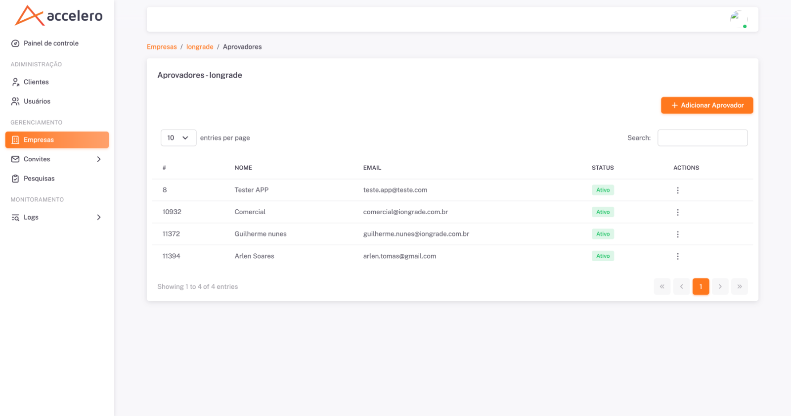This screenshot has height=416, width=791.
Task: Click Adicionar Aprovador button
Action: 707,105
